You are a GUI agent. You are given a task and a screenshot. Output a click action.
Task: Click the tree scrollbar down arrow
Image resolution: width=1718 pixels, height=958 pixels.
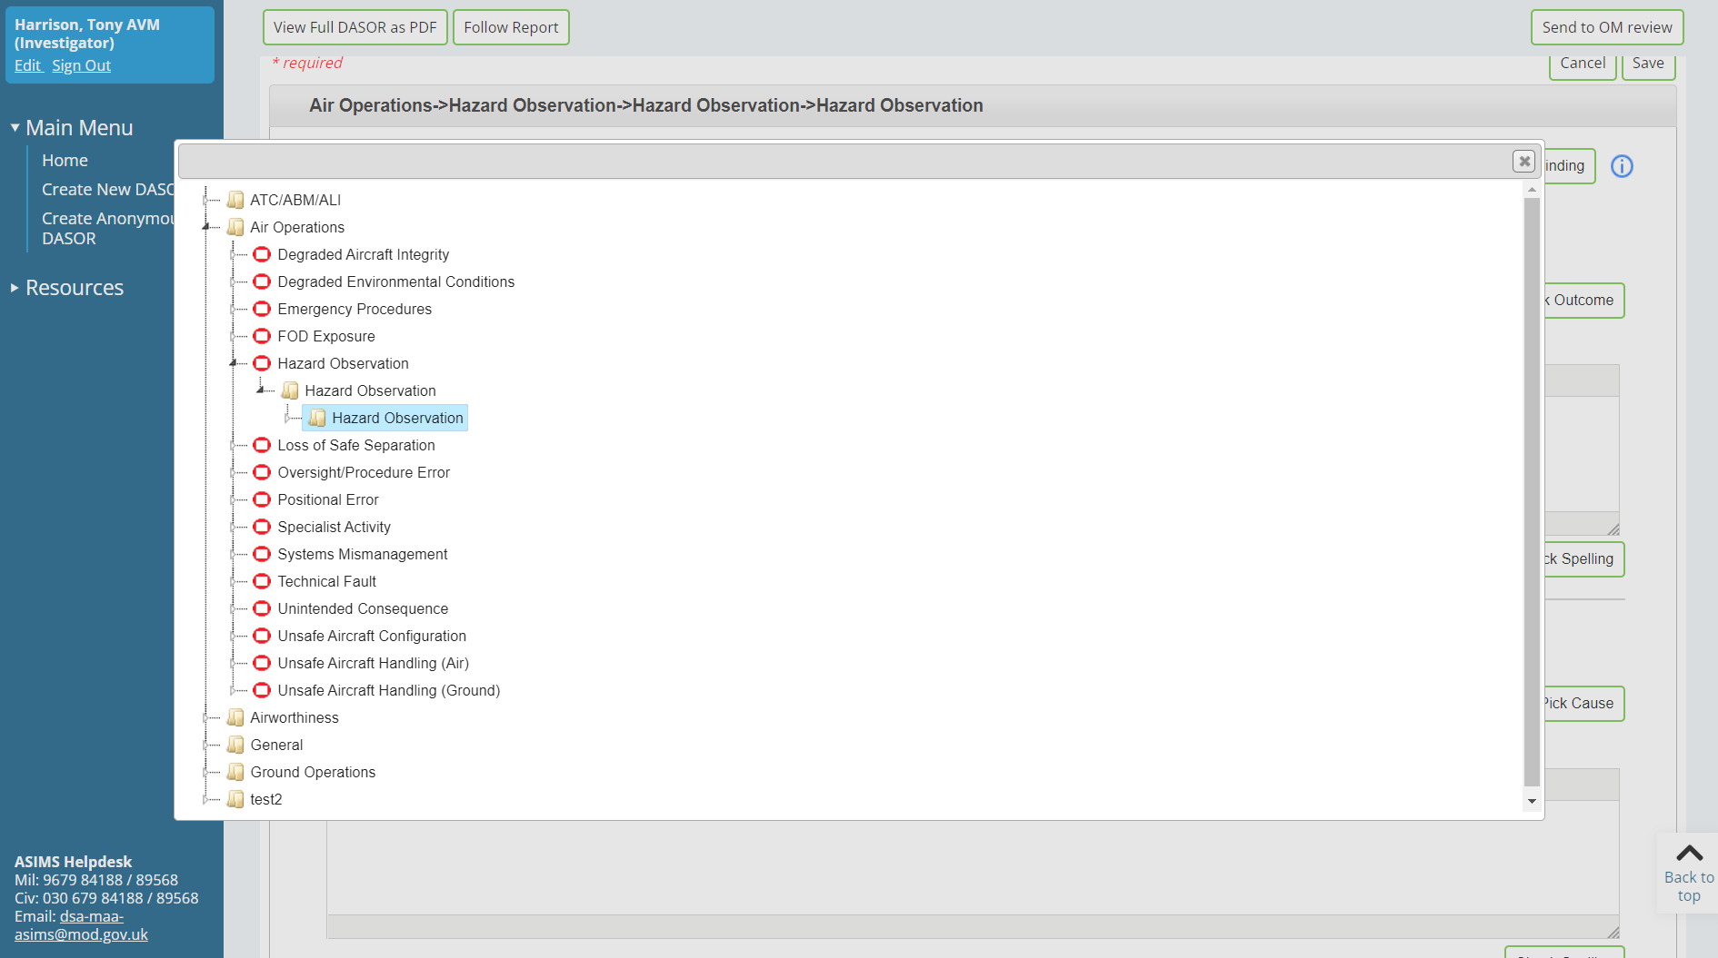[1532, 801]
